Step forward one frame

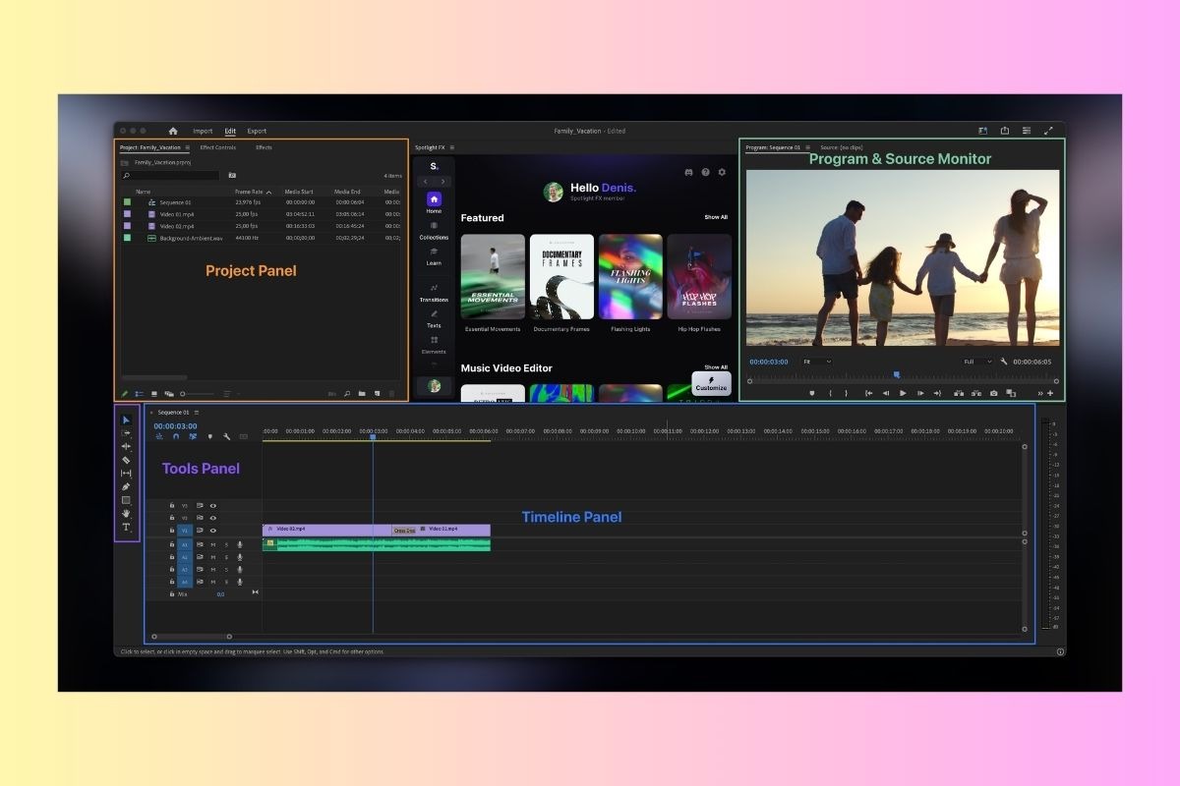(919, 393)
